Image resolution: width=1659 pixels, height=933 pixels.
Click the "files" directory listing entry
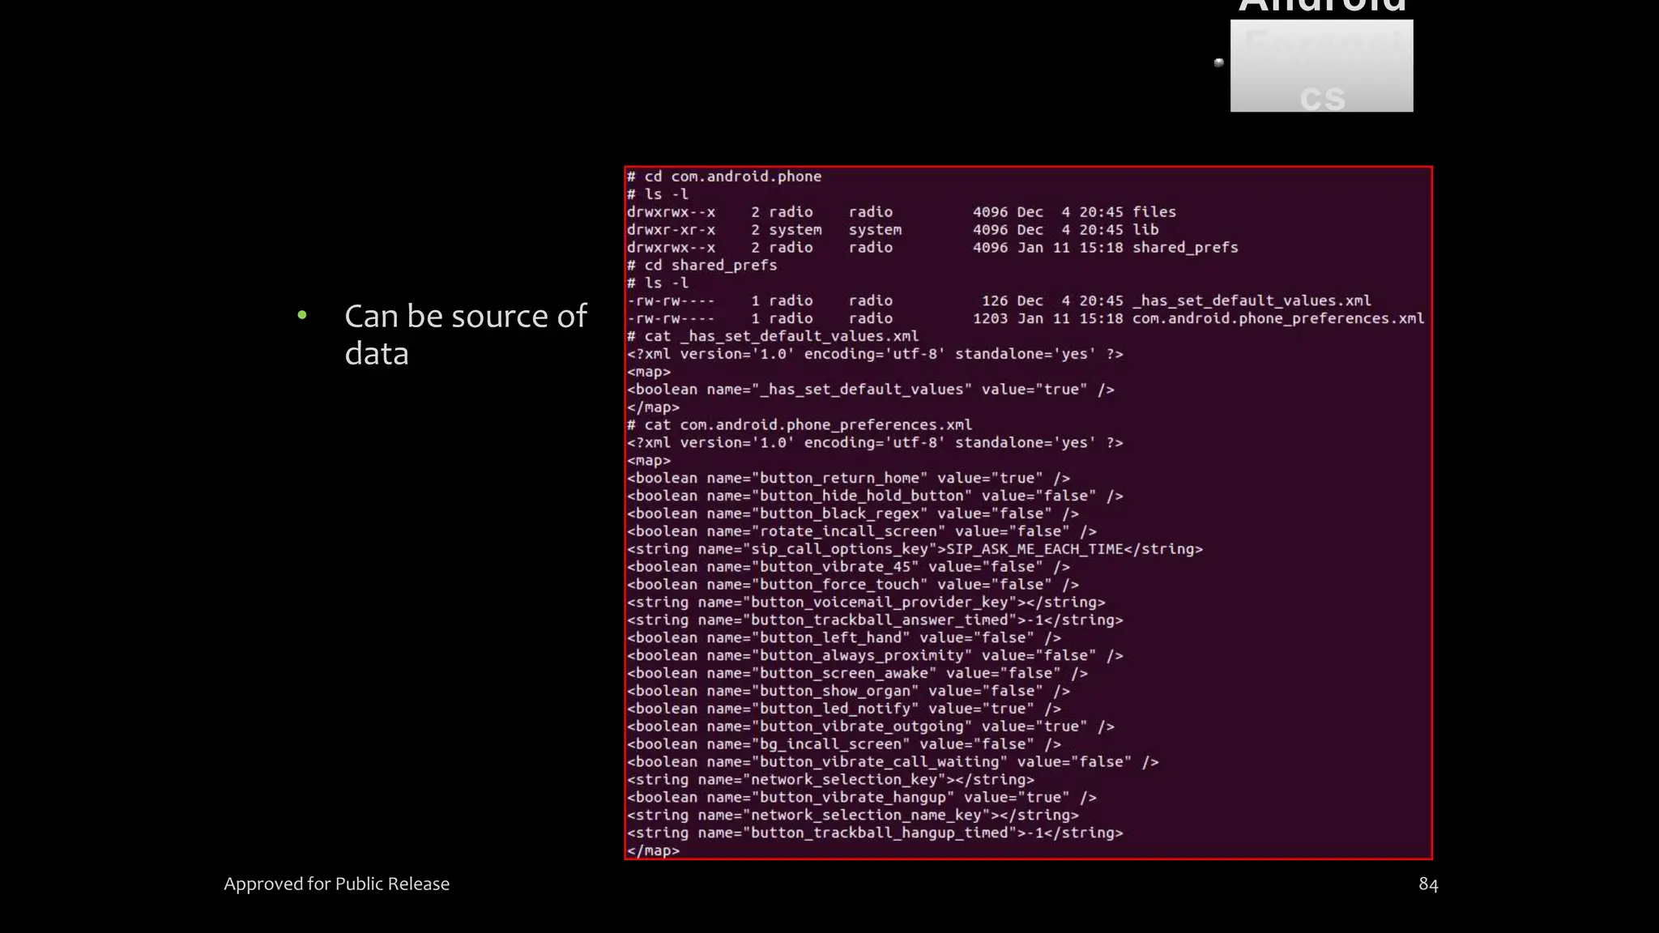[1154, 212]
